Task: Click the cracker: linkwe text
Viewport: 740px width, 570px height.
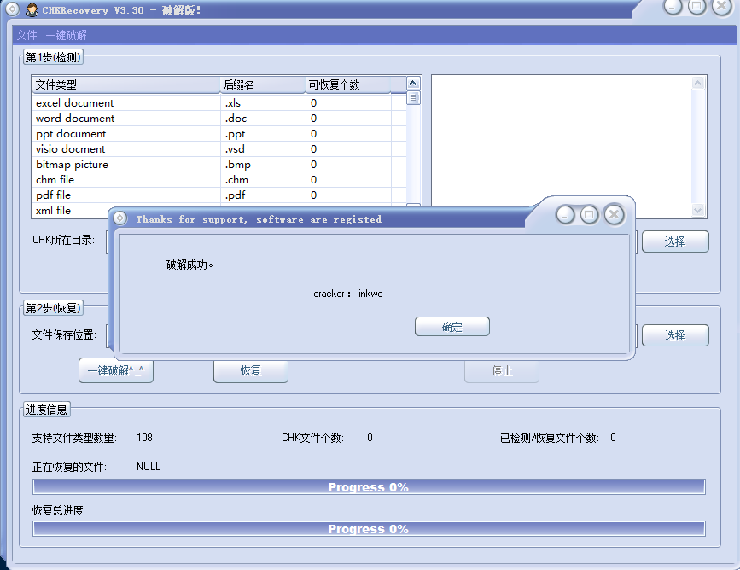Action: [348, 294]
